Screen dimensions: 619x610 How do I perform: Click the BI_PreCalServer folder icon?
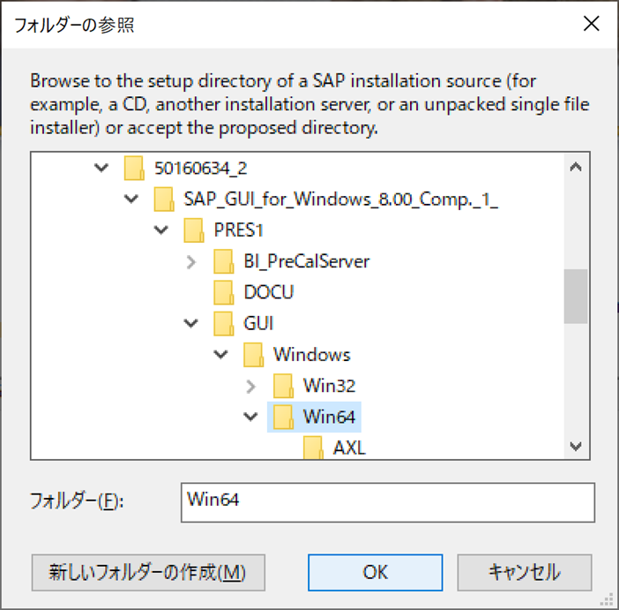click(x=223, y=261)
